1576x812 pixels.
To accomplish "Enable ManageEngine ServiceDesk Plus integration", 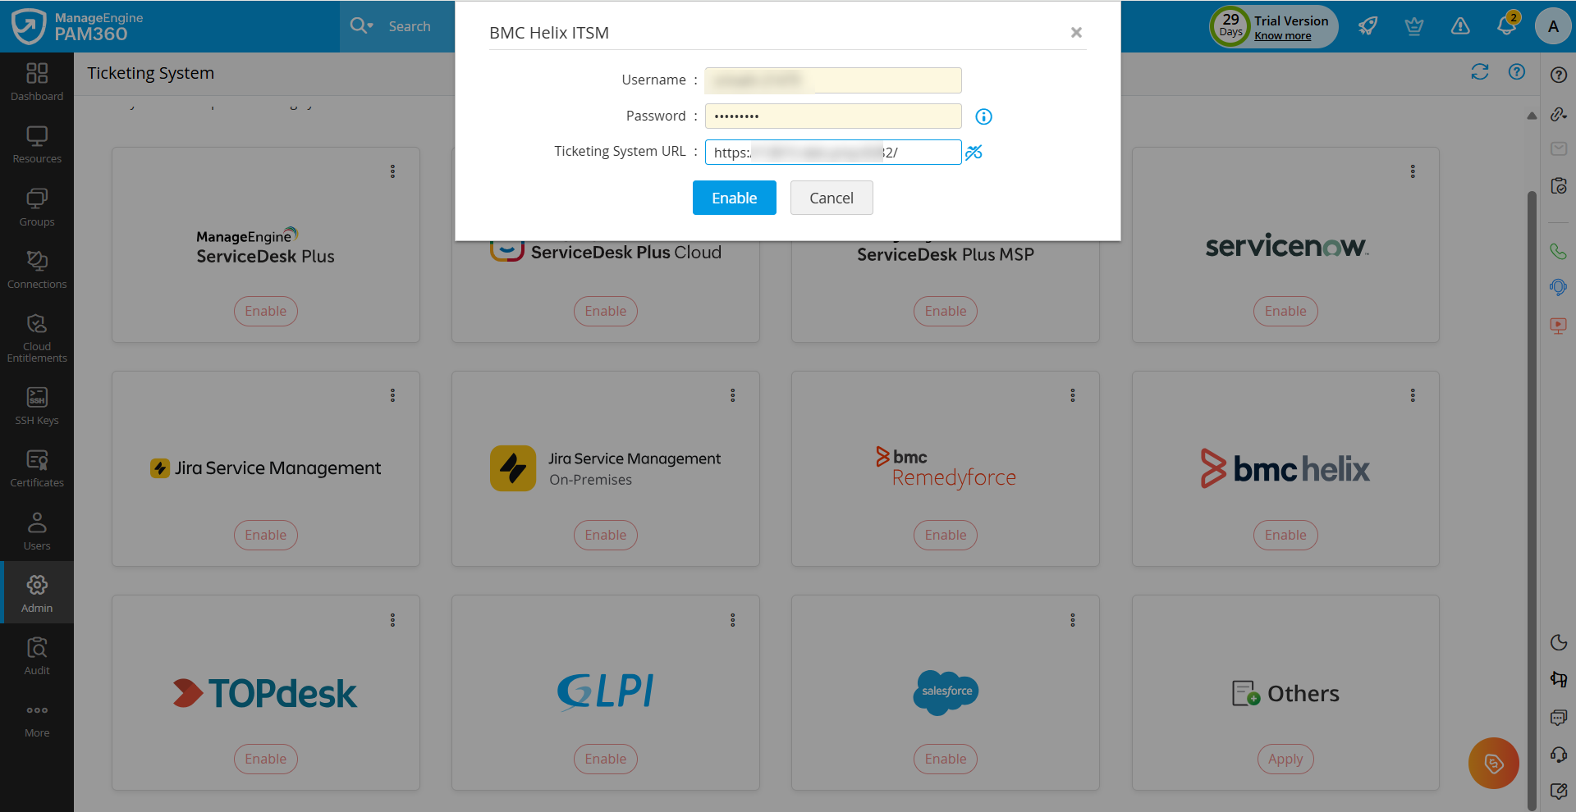I will (266, 311).
